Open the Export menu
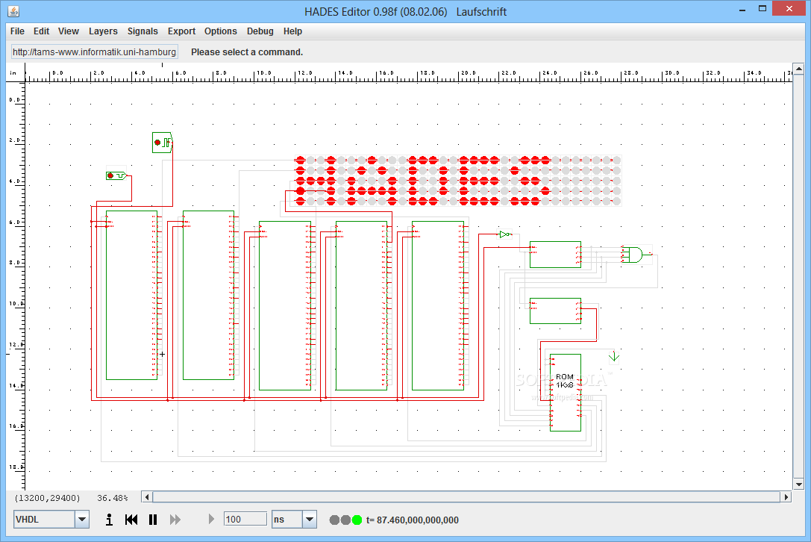 [181, 31]
